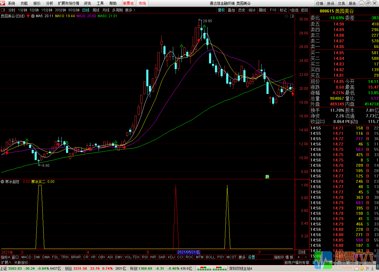Click the 统计 toolbar button

point(252,10)
